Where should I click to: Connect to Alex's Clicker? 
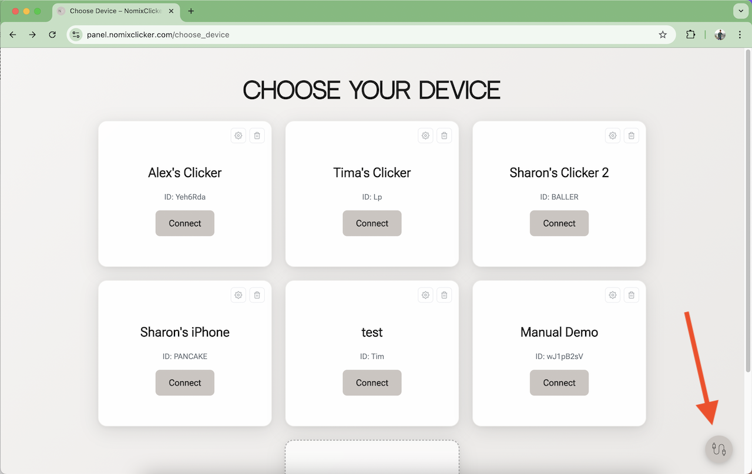185,224
